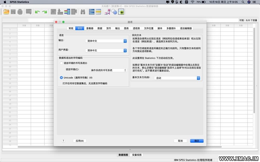Click the Run descriptive statistics toolbar icon
The width and height of the screenshot is (260, 162).
74,12
